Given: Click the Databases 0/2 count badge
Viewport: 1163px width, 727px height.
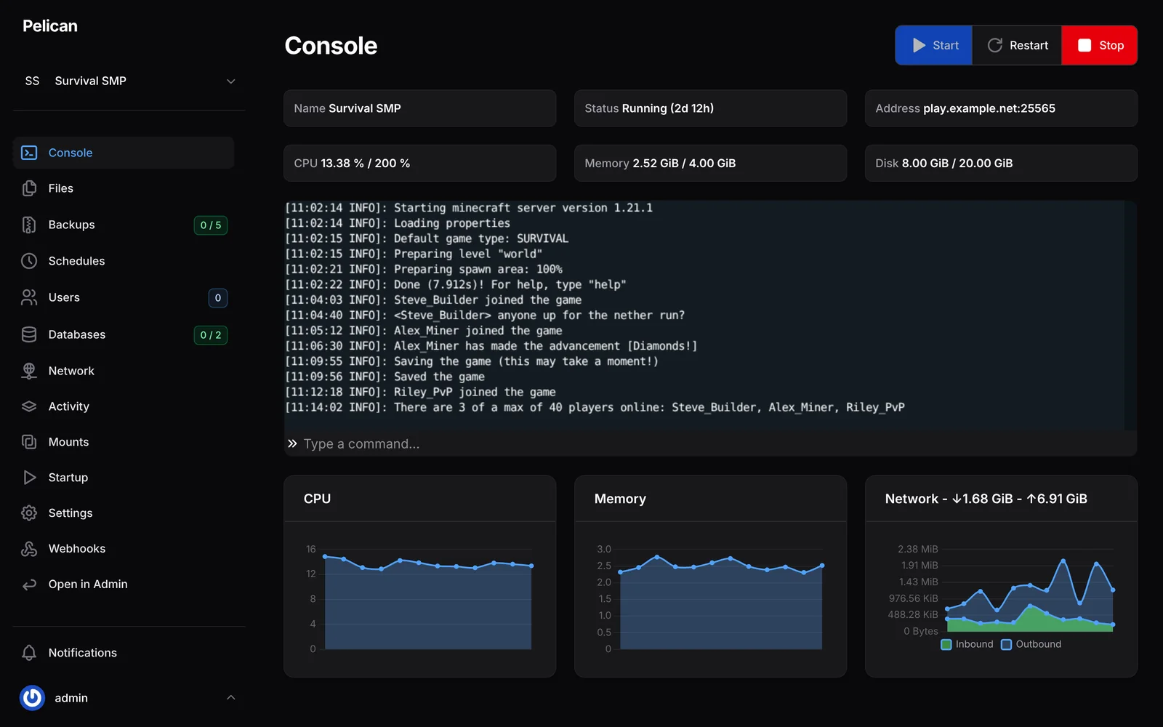Looking at the screenshot, I should pyautogui.click(x=211, y=335).
